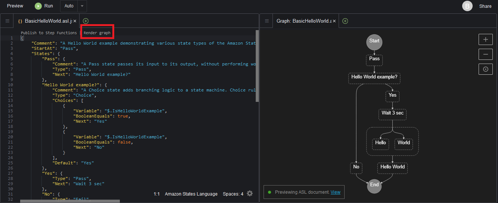The height and width of the screenshot is (203, 498).
Task: Open the graph pane hamburger menu
Action: click(267, 21)
